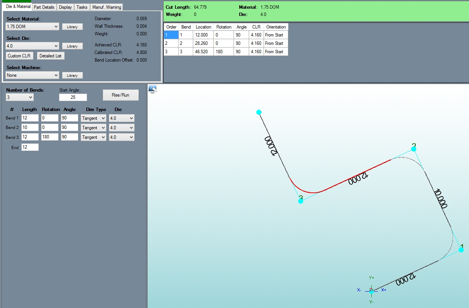Click the Bend 2 Length field
469x308 pixels.
point(30,128)
